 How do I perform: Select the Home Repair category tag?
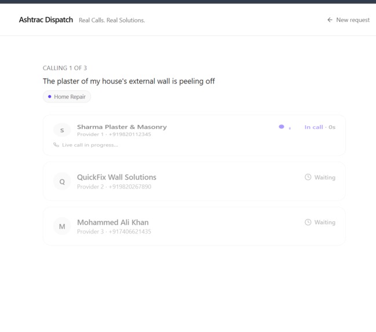(67, 97)
